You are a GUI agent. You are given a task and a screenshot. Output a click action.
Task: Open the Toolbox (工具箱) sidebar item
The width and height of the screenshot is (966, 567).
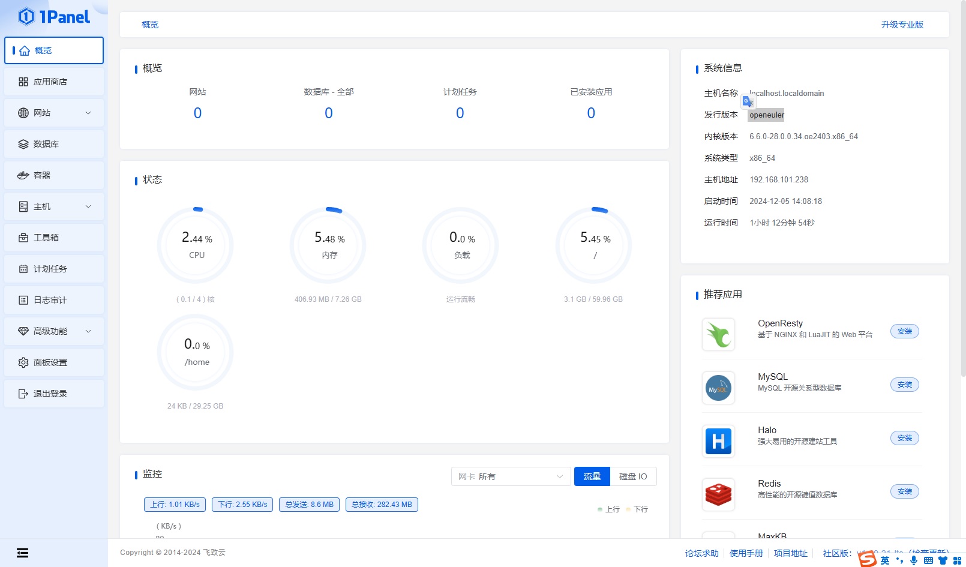(x=46, y=238)
